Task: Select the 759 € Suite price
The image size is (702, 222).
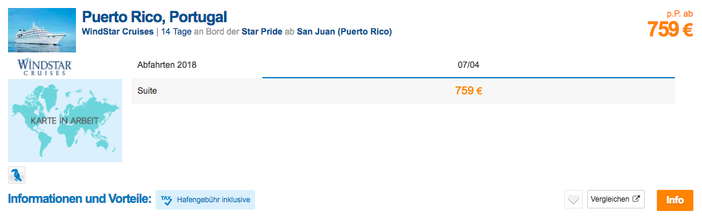Action: coord(468,91)
